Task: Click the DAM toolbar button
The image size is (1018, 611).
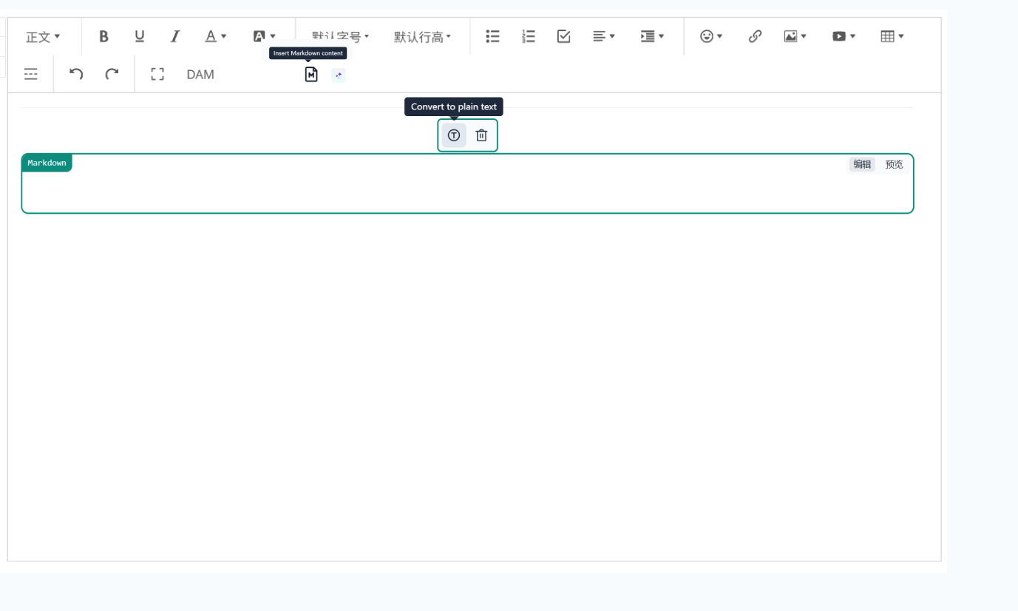Action: (x=200, y=74)
